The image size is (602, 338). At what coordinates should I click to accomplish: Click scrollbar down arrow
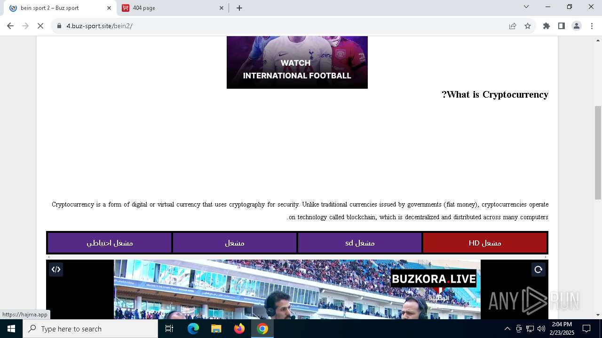coord(598,315)
